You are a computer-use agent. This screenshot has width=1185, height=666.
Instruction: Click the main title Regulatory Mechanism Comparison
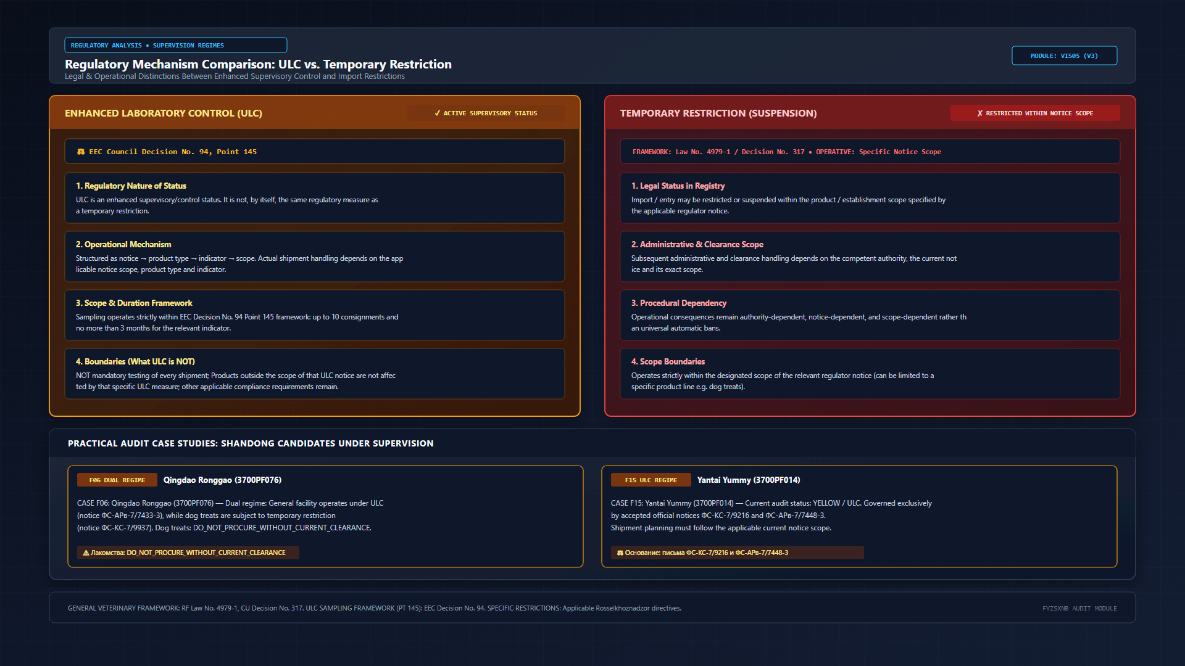pyautogui.click(x=258, y=64)
